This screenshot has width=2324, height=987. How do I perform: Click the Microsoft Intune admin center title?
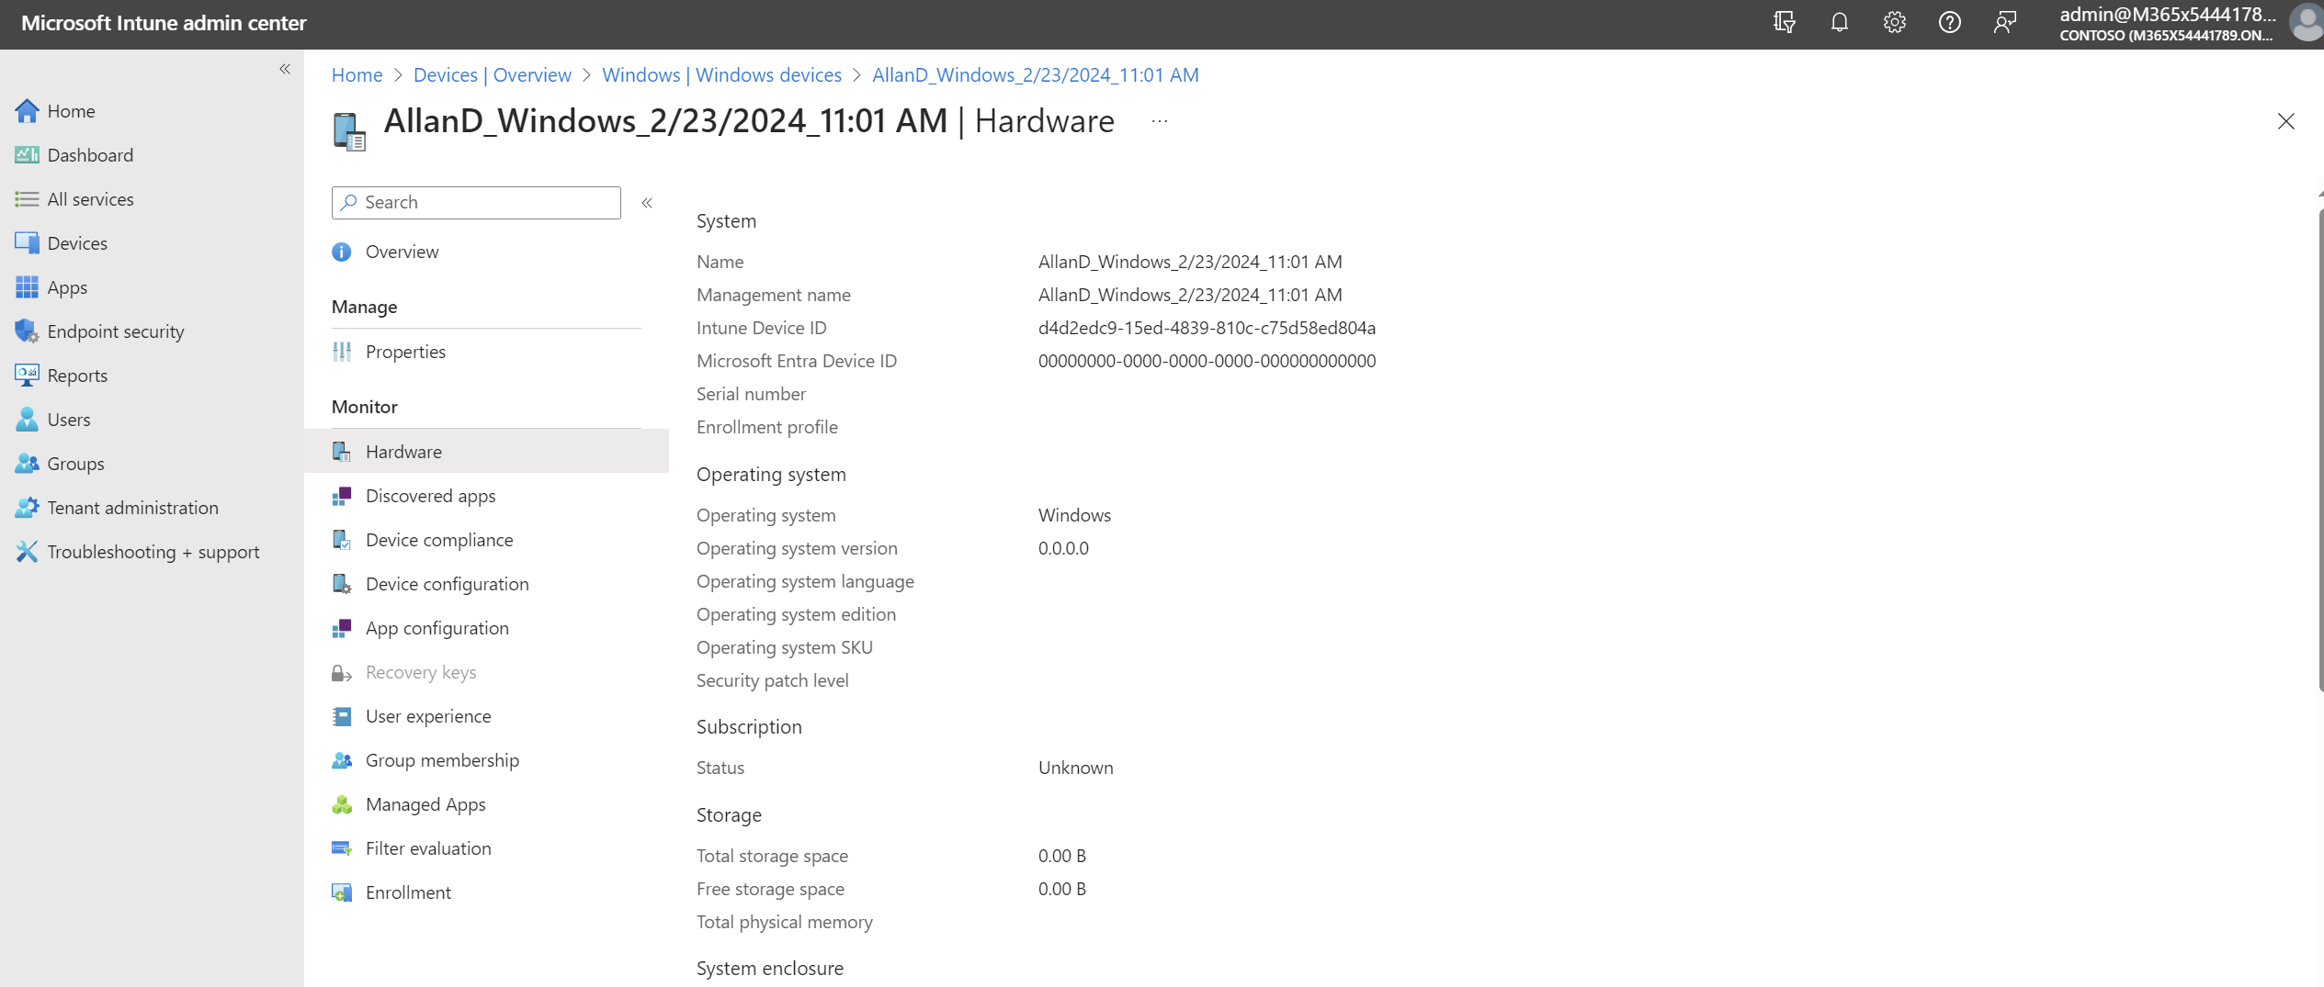point(164,23)
